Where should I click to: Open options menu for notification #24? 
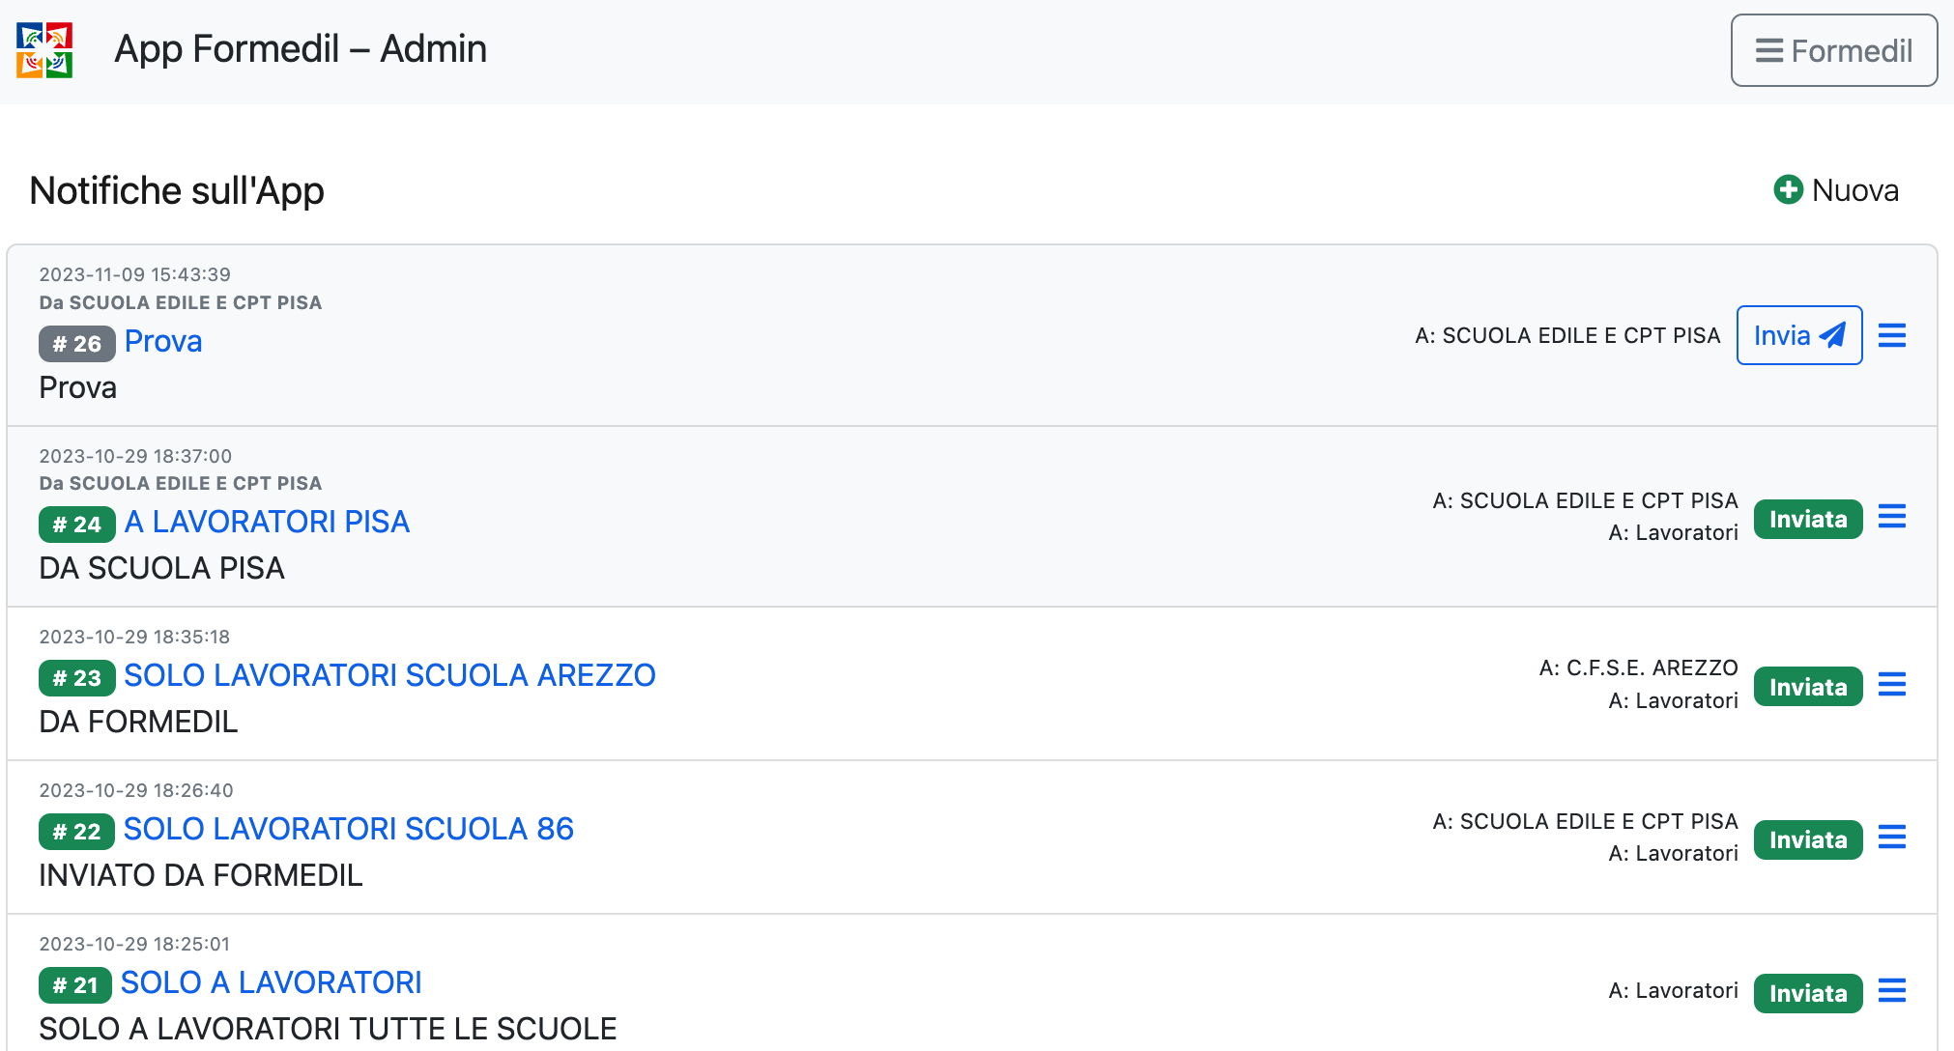tap(1891, 517)
